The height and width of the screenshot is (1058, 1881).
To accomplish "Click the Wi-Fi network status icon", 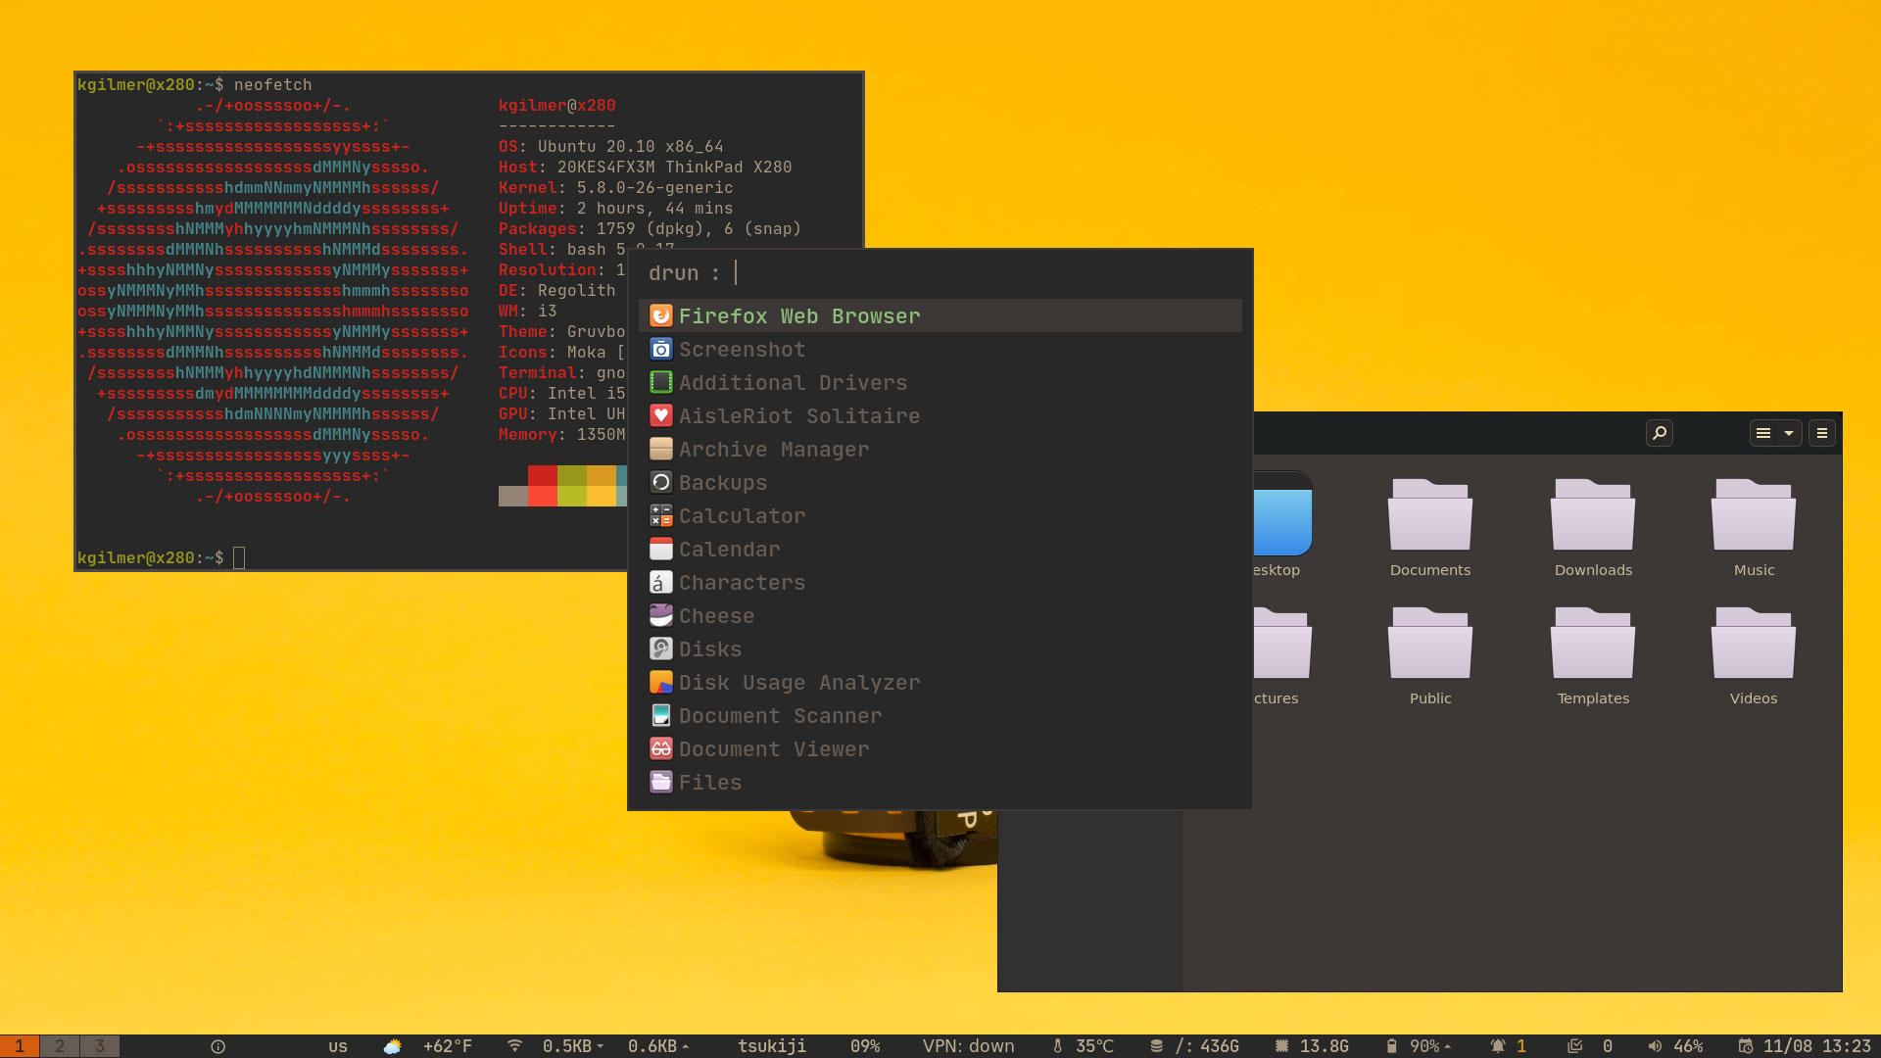I will pyautogui.click(x=514, y=1046).
